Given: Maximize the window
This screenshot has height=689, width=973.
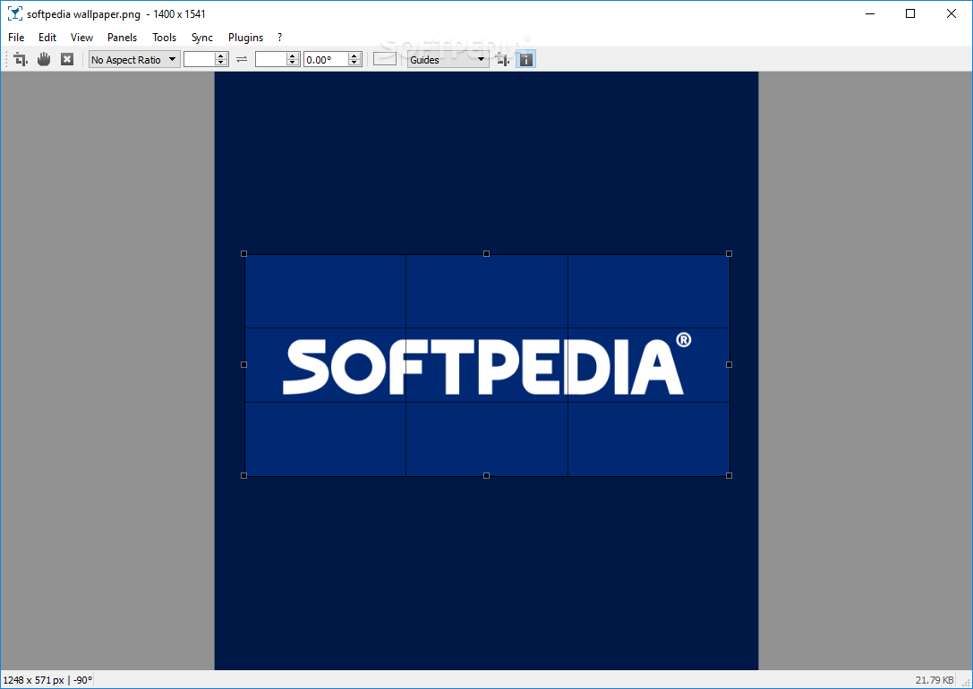Looking at the screenshot, I should (910, 13).
